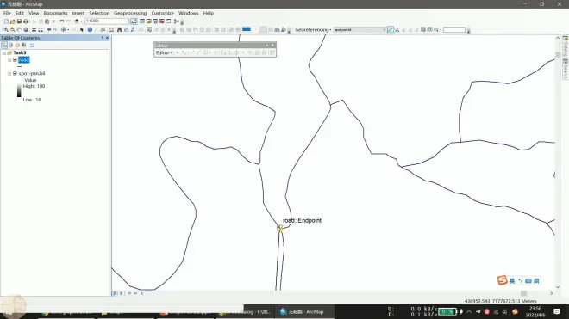
Task: Select the Zoom In tool
Action: tap(6, 30)
